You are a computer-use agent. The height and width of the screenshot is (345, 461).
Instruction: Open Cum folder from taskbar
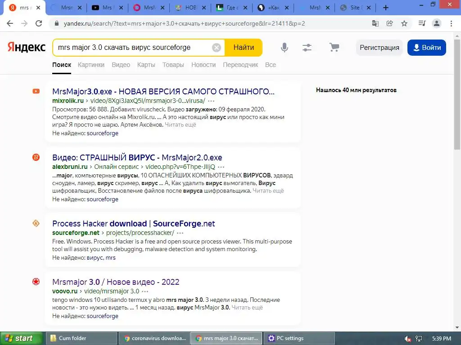click(x=82, y=338)
